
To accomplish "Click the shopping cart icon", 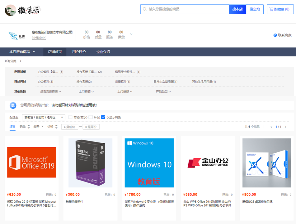I will click(x=271, y=9).
